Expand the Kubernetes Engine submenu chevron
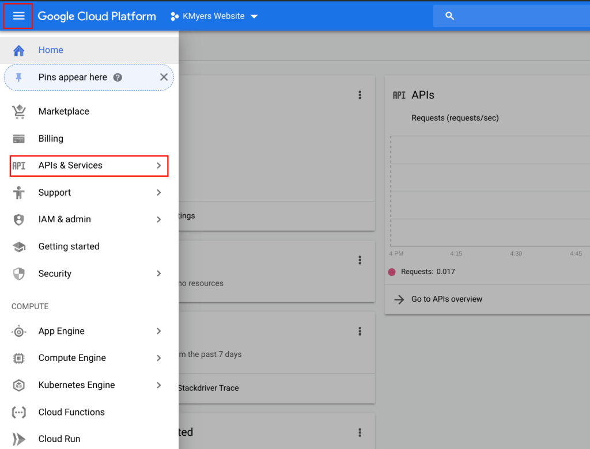 [159, 385]
